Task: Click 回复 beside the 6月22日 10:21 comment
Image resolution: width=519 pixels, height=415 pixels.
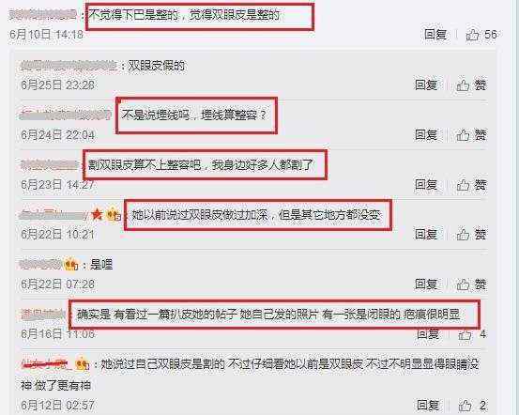Action: [x=426, y=234]
